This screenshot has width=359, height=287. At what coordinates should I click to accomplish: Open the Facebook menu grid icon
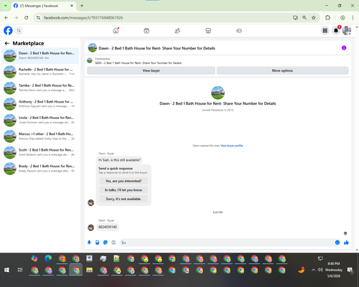pos(325,31)
